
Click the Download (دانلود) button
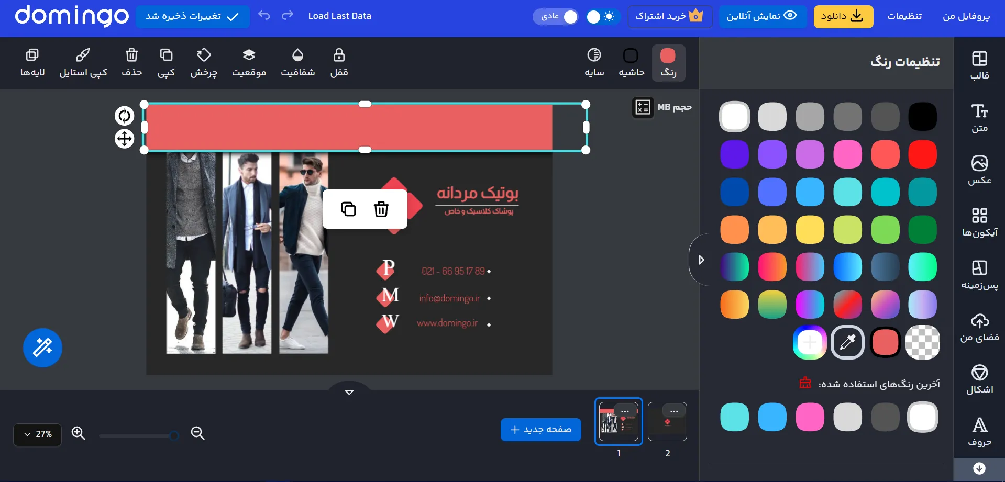pyautogui.click(x=843, y=16)
